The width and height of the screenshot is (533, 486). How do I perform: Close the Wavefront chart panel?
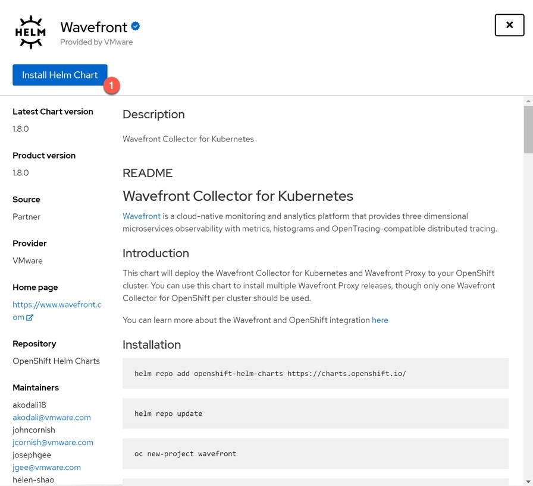pyautogui.click(x=509, y=25)
